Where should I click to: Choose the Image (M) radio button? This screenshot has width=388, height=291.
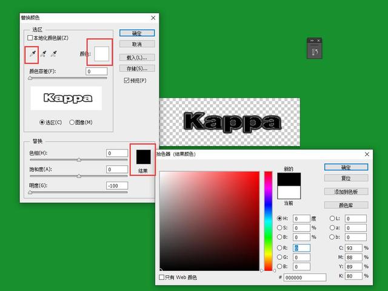[72, 122]
